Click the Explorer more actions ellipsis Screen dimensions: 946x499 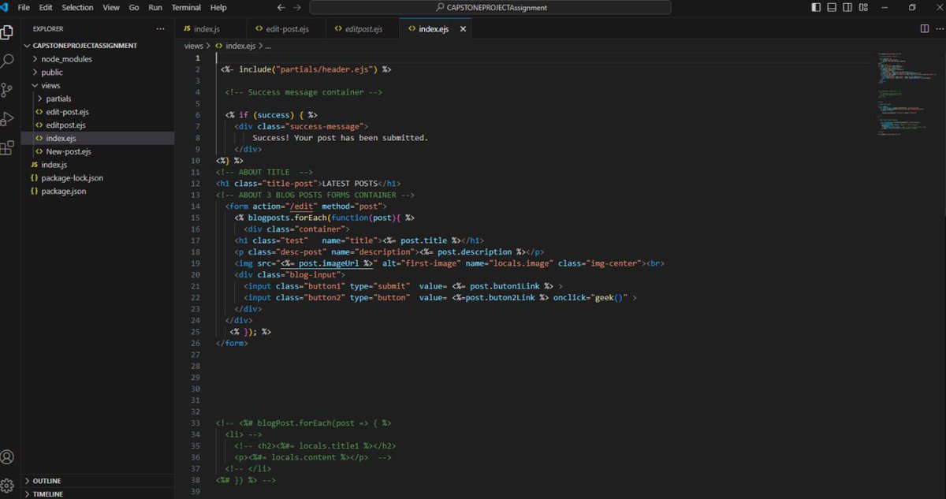click(x=161, y=28)
